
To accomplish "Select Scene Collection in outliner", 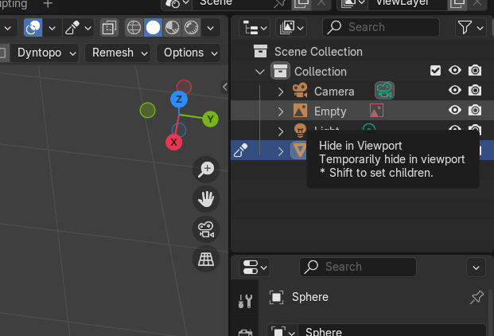I will [x=318, y=52].
